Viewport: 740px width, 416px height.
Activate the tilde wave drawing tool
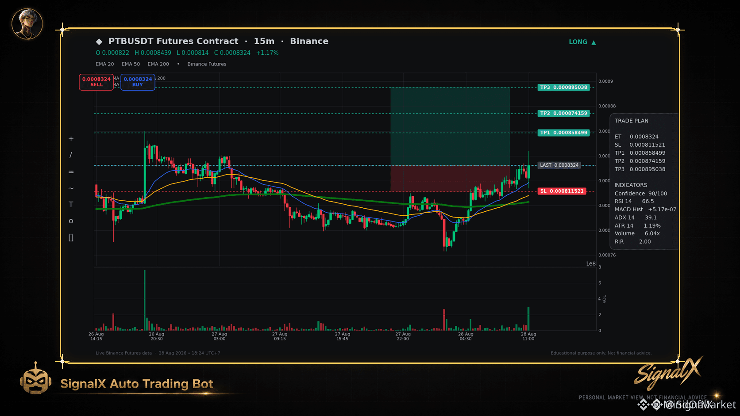(x=71, y=188)
